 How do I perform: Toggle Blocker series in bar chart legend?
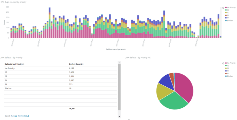tap(230, 20)
